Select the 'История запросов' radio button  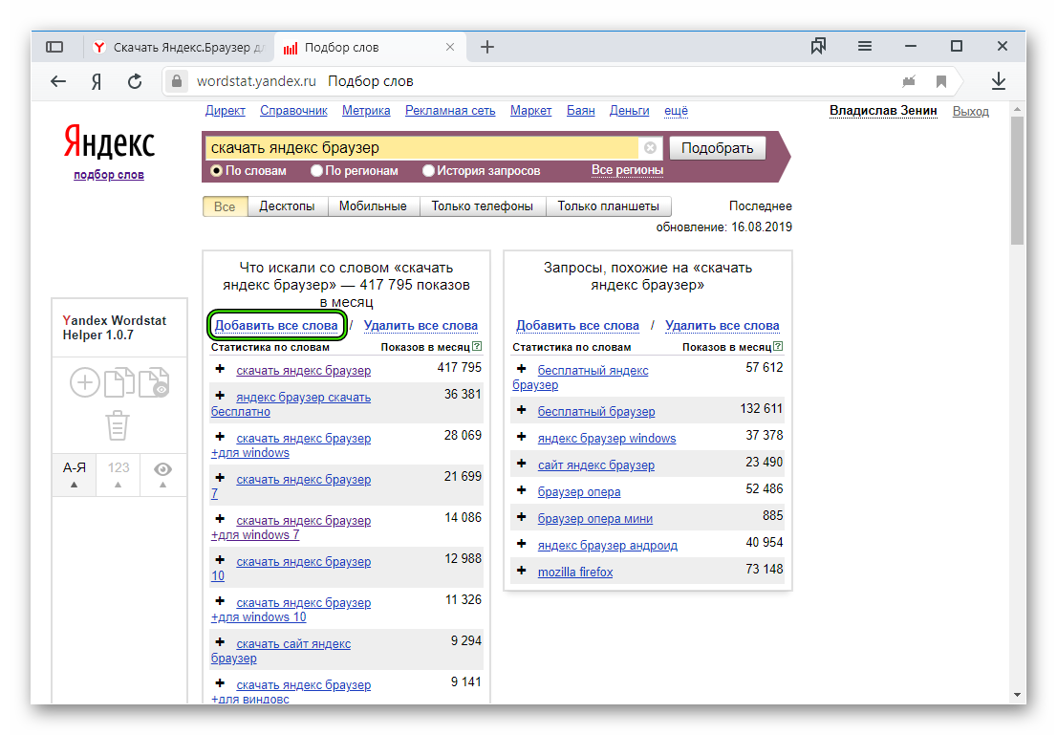[x=429, y=171]
